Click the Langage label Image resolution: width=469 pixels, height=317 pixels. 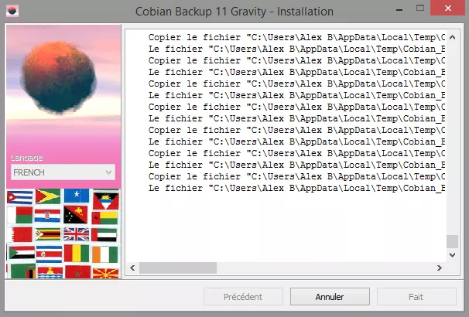click(26, 158)
